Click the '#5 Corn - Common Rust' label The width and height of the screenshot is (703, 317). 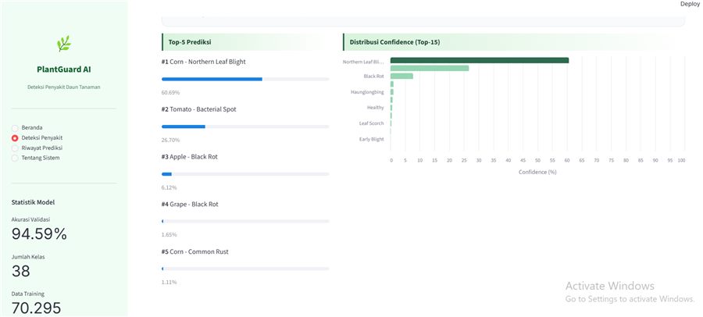point(195,251)
